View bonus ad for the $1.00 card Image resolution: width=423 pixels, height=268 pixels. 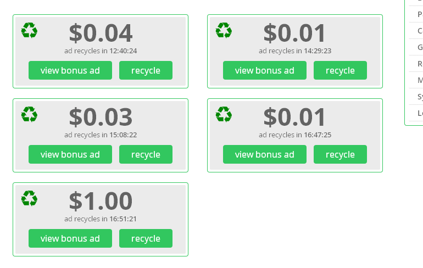click(x=70, y=238)
